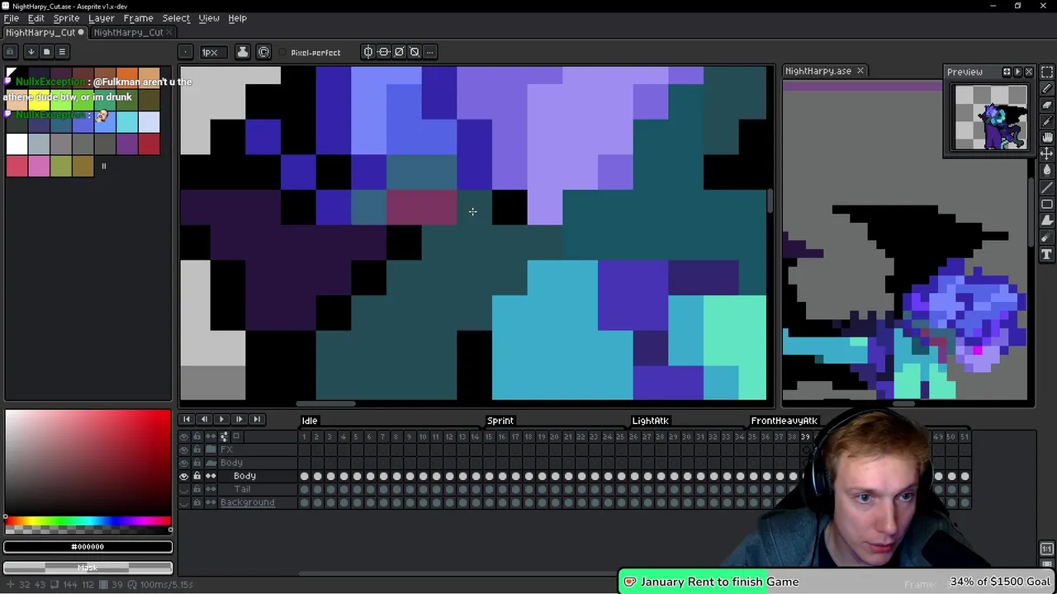Image resolution: width=1057 pixels, height=594 pixels.
Task: Open the View menu
Action: (x=209, y=18)
